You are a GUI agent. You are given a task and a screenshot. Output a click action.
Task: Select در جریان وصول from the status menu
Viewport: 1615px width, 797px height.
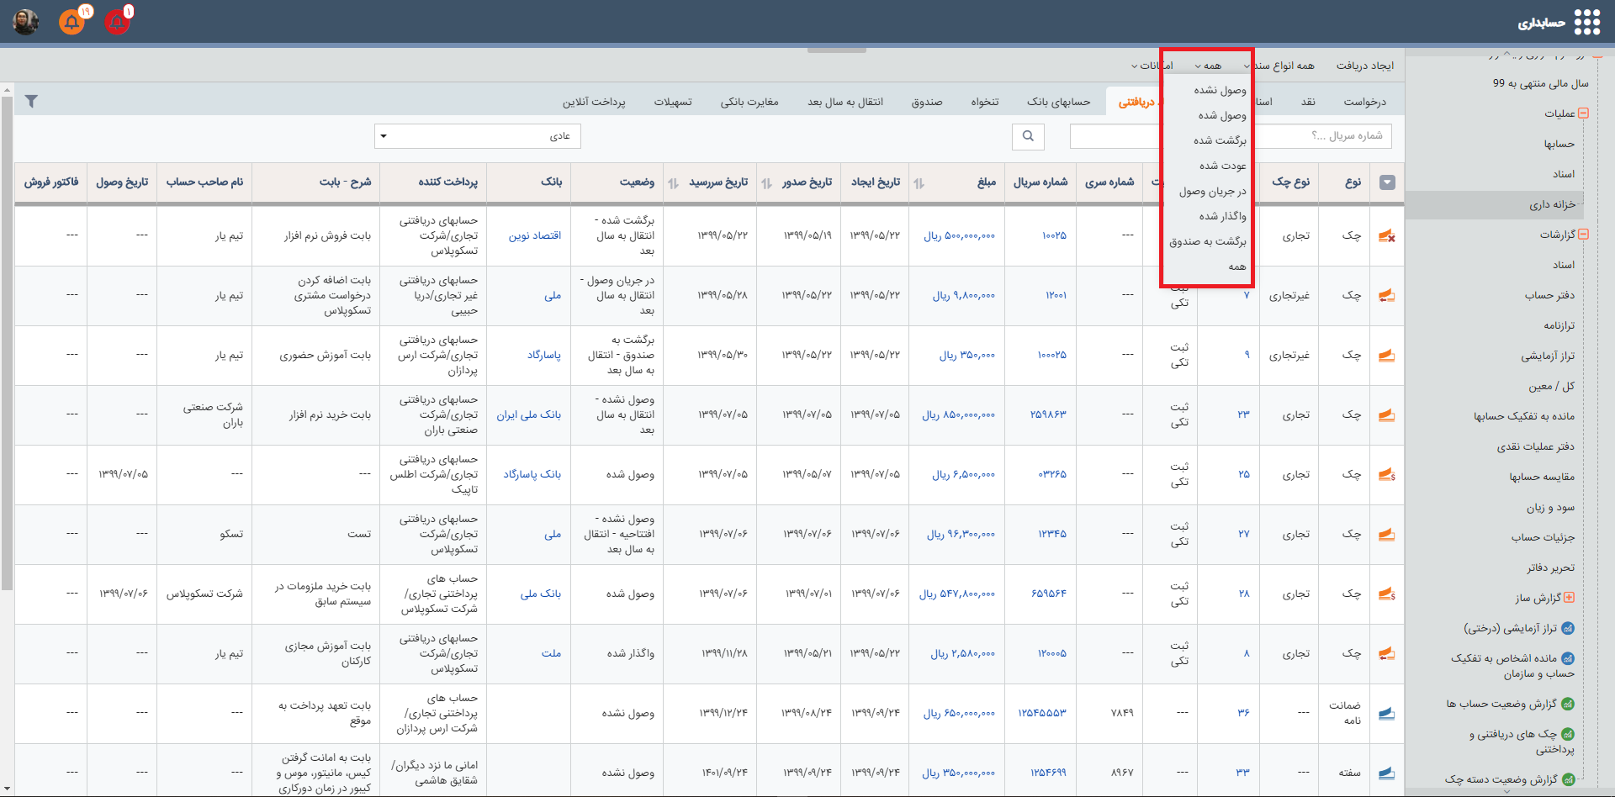point(1213,191)
